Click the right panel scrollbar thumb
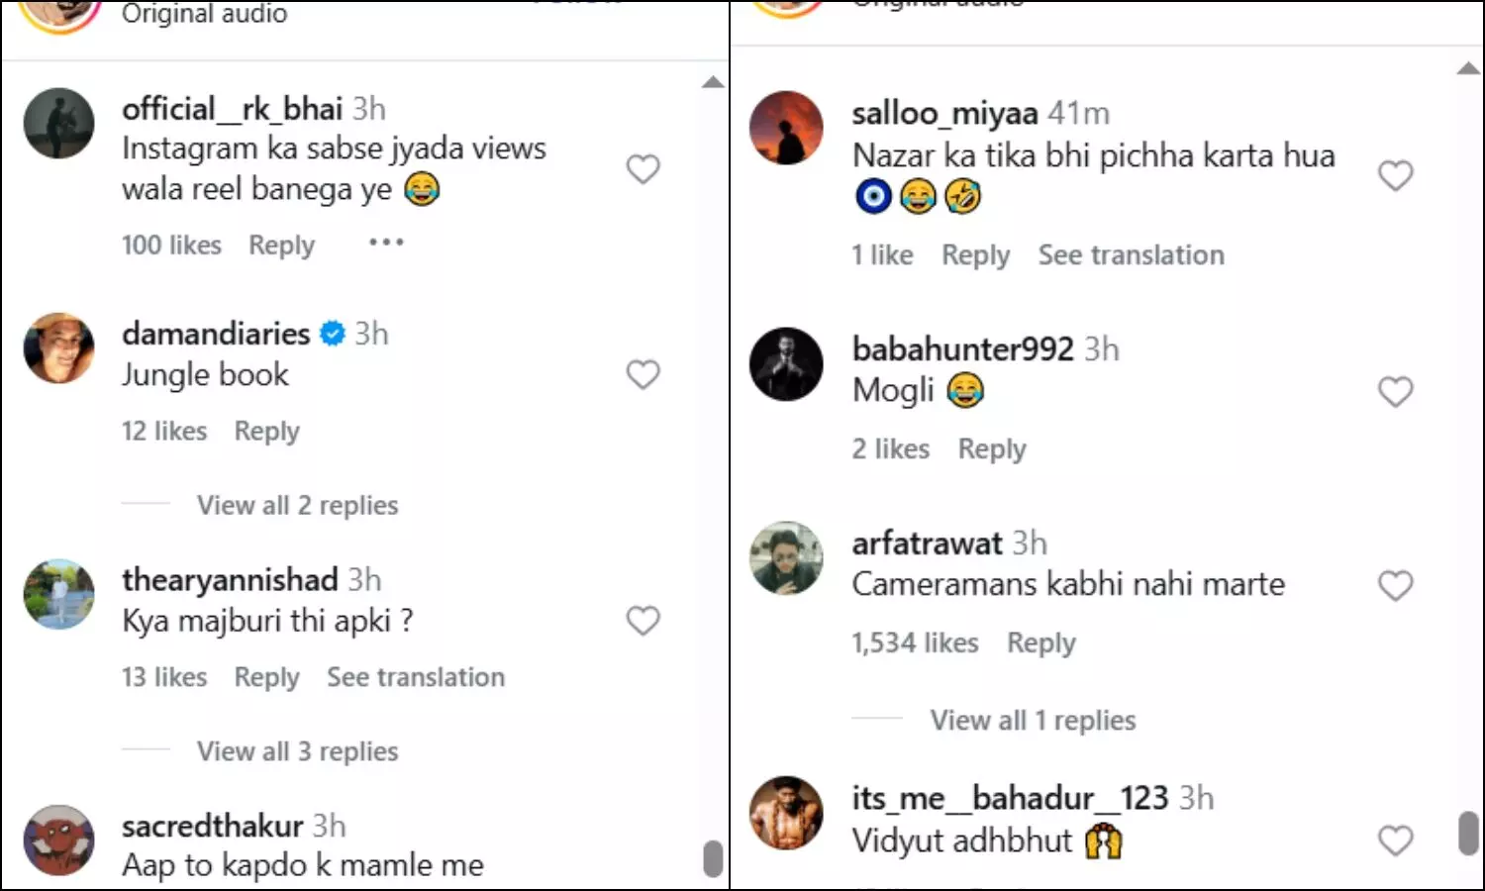The image size is (1485, 891). coord(1468,832)
